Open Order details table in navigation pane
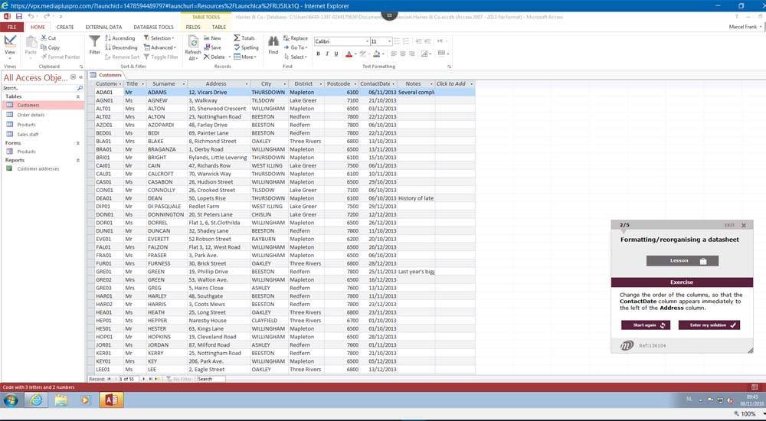The height and width of the screenshot is (421, 766). tap(31, 115)
